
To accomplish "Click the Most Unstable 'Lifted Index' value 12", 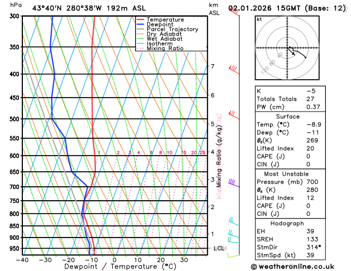I will click(310, 198).
